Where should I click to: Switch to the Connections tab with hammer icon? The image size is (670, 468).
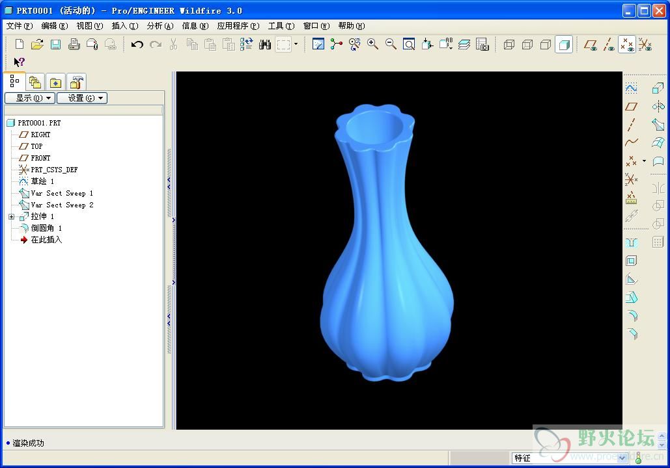click(76, 82)
